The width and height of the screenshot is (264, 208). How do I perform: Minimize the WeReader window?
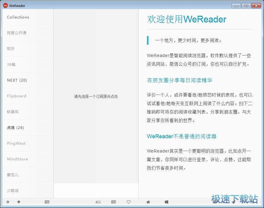click(236, 6)
